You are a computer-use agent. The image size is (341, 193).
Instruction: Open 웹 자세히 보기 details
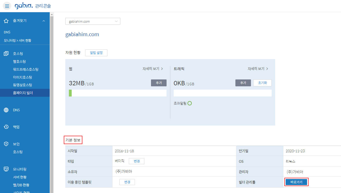tap(153, 69)
